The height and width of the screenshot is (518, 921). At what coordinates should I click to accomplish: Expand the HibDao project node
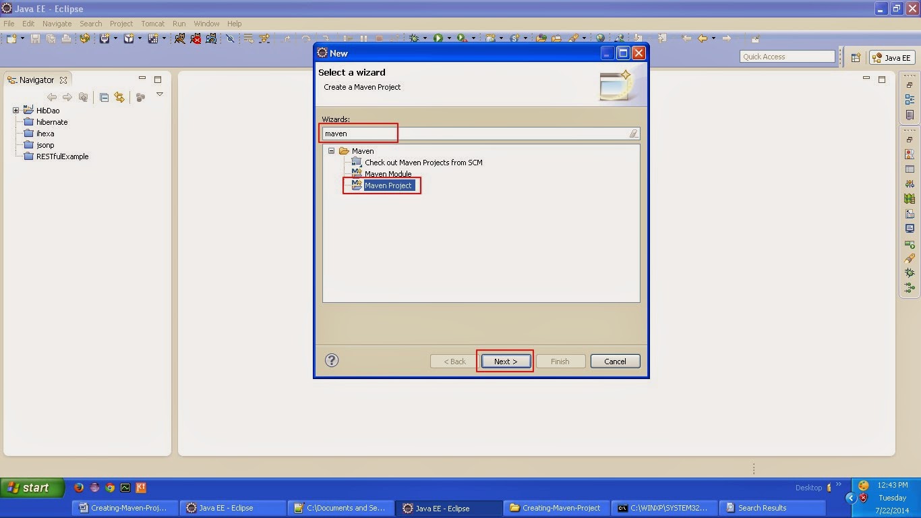coord(16,111)
